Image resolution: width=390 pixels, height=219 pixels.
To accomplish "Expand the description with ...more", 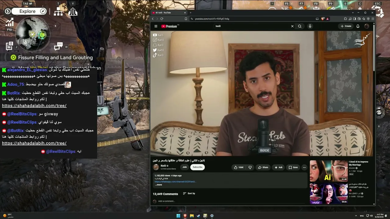I will 158,185.
